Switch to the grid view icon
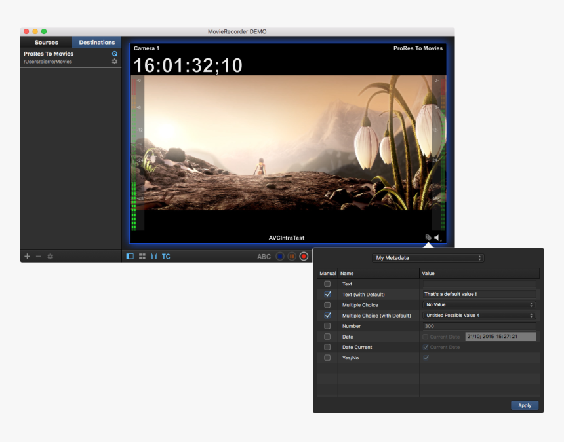Screen dimensions: 564x442 [142, 257]
